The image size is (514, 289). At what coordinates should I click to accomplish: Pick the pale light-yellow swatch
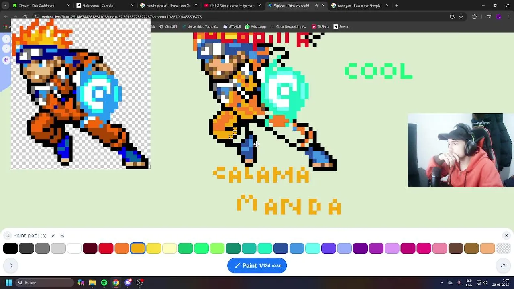(169, 248)
